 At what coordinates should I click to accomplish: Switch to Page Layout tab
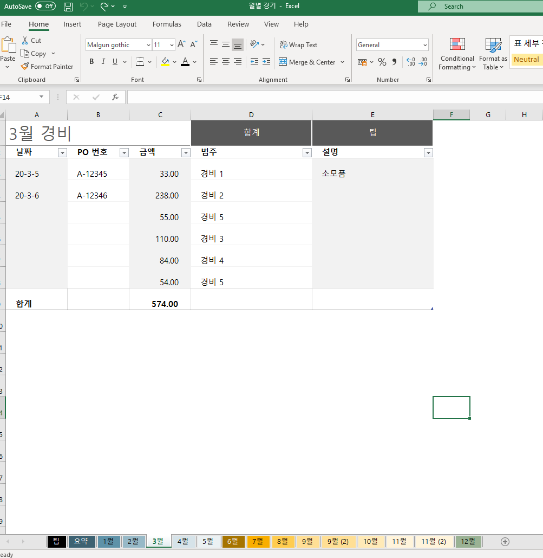117,24
